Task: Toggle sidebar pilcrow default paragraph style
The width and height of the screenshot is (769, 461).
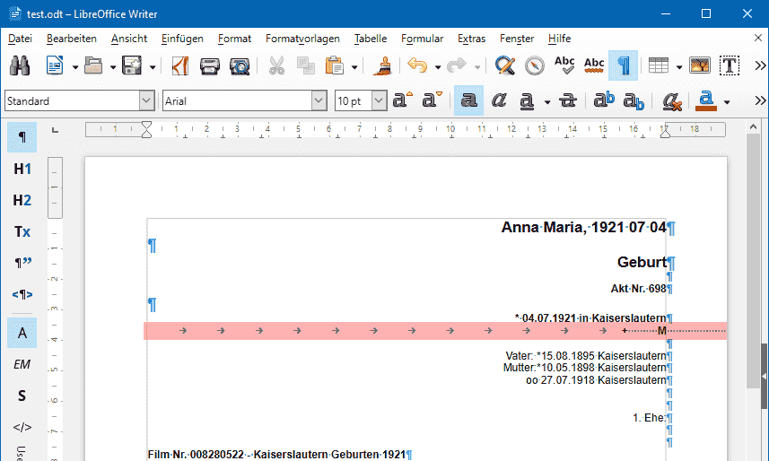Action: click(22, 137)
